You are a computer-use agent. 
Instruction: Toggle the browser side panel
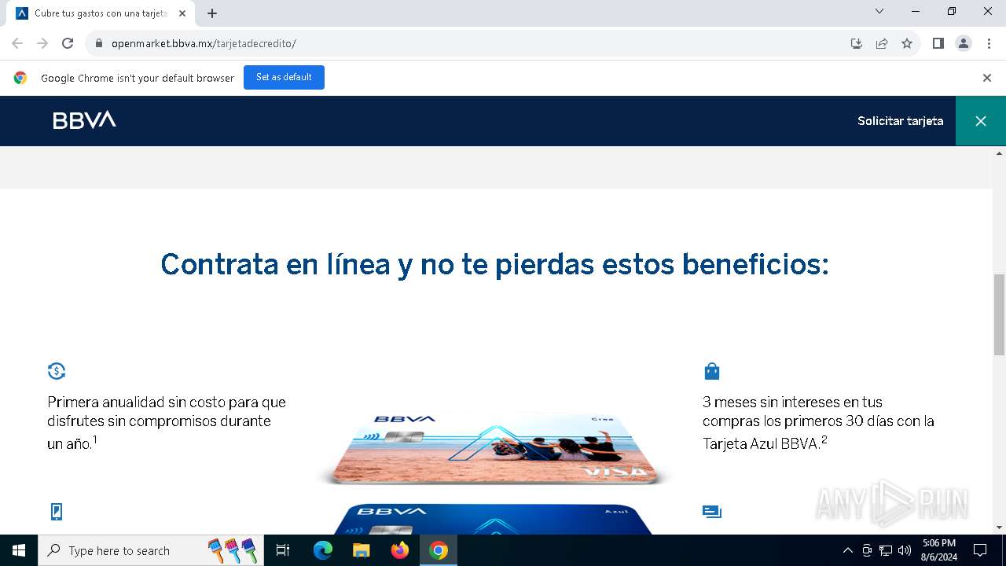click(x=938, y=43)
